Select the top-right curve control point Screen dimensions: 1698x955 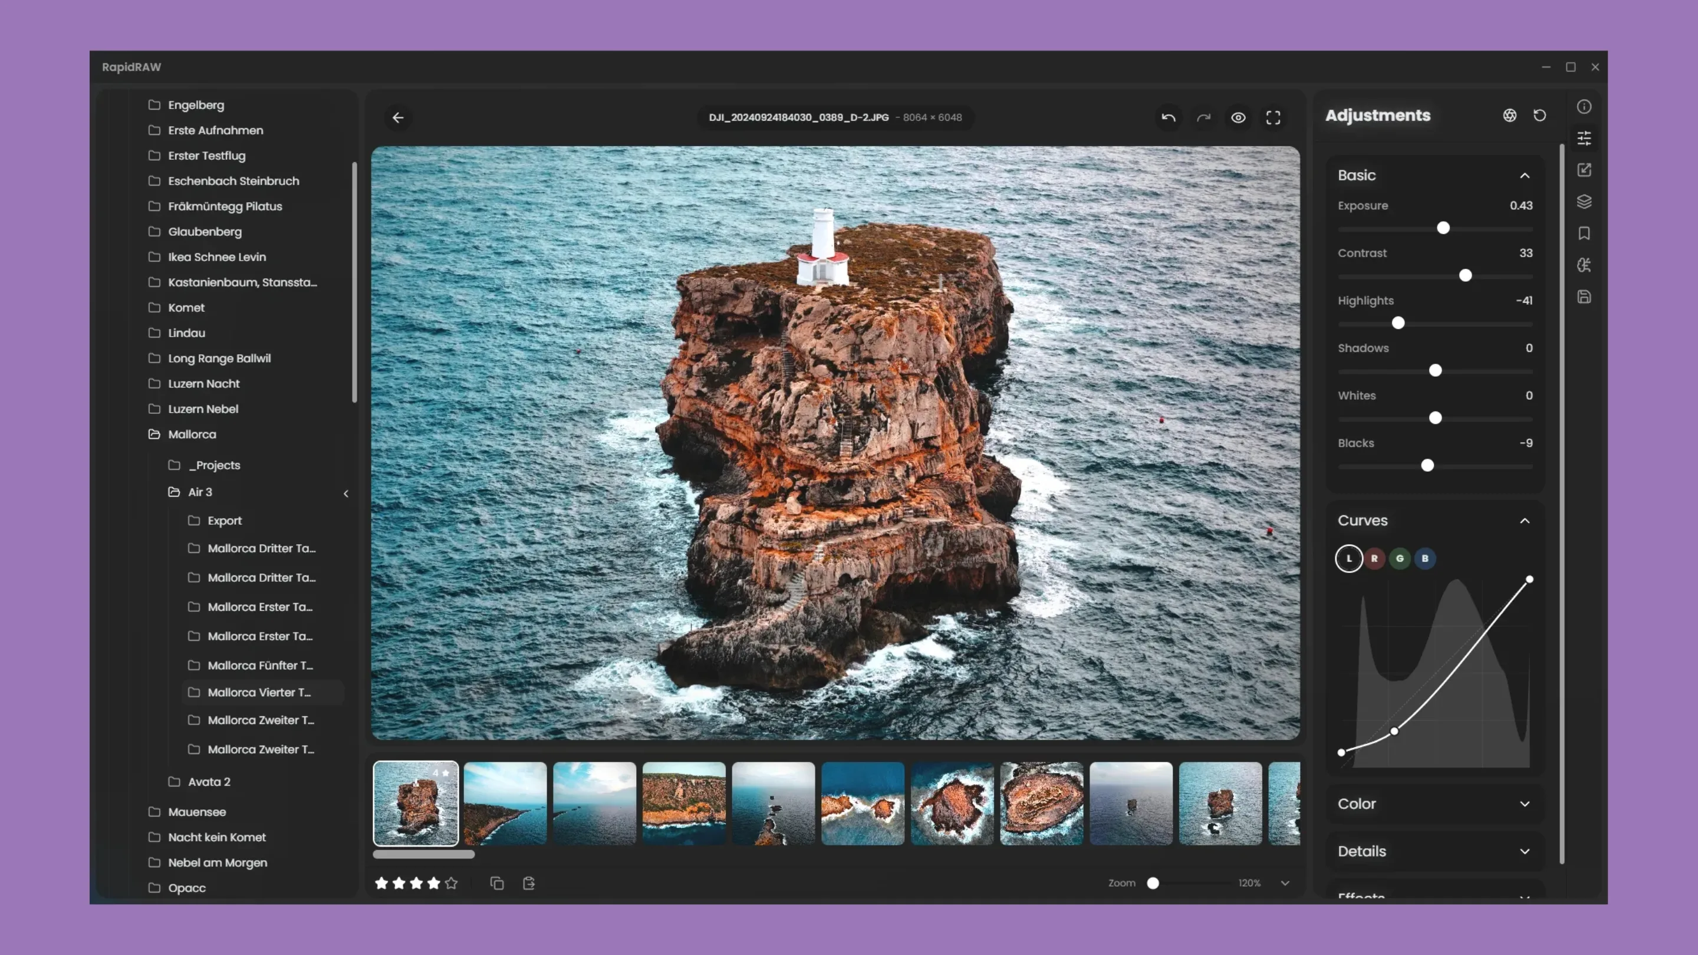pyautogui.click(x=1529, y=579)
